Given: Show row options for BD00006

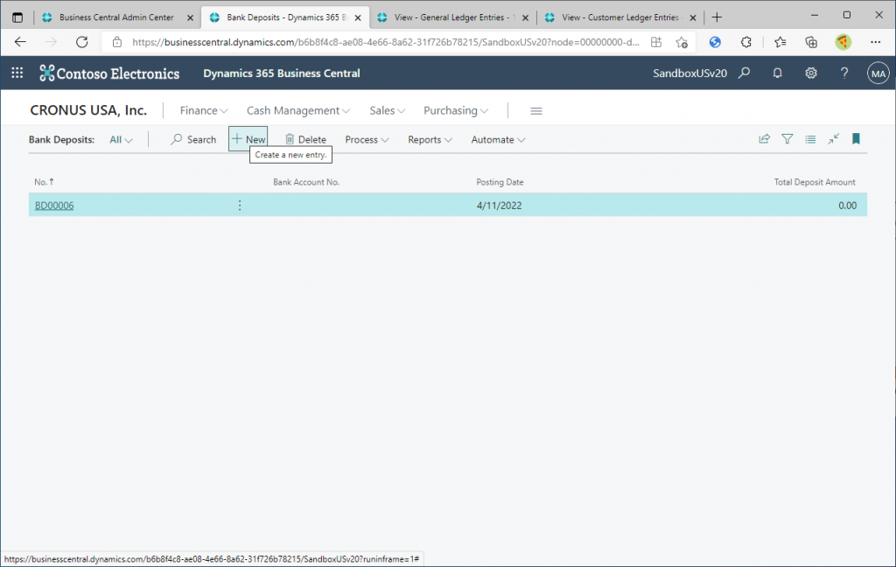Looking at the screenshot, I should pos(240,206).
